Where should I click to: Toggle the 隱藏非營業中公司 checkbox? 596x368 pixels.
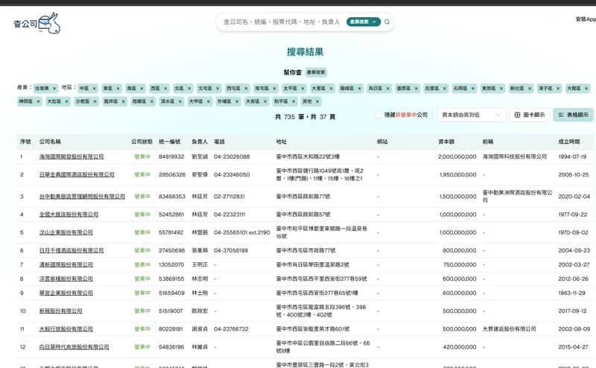(x=379, y=115)
